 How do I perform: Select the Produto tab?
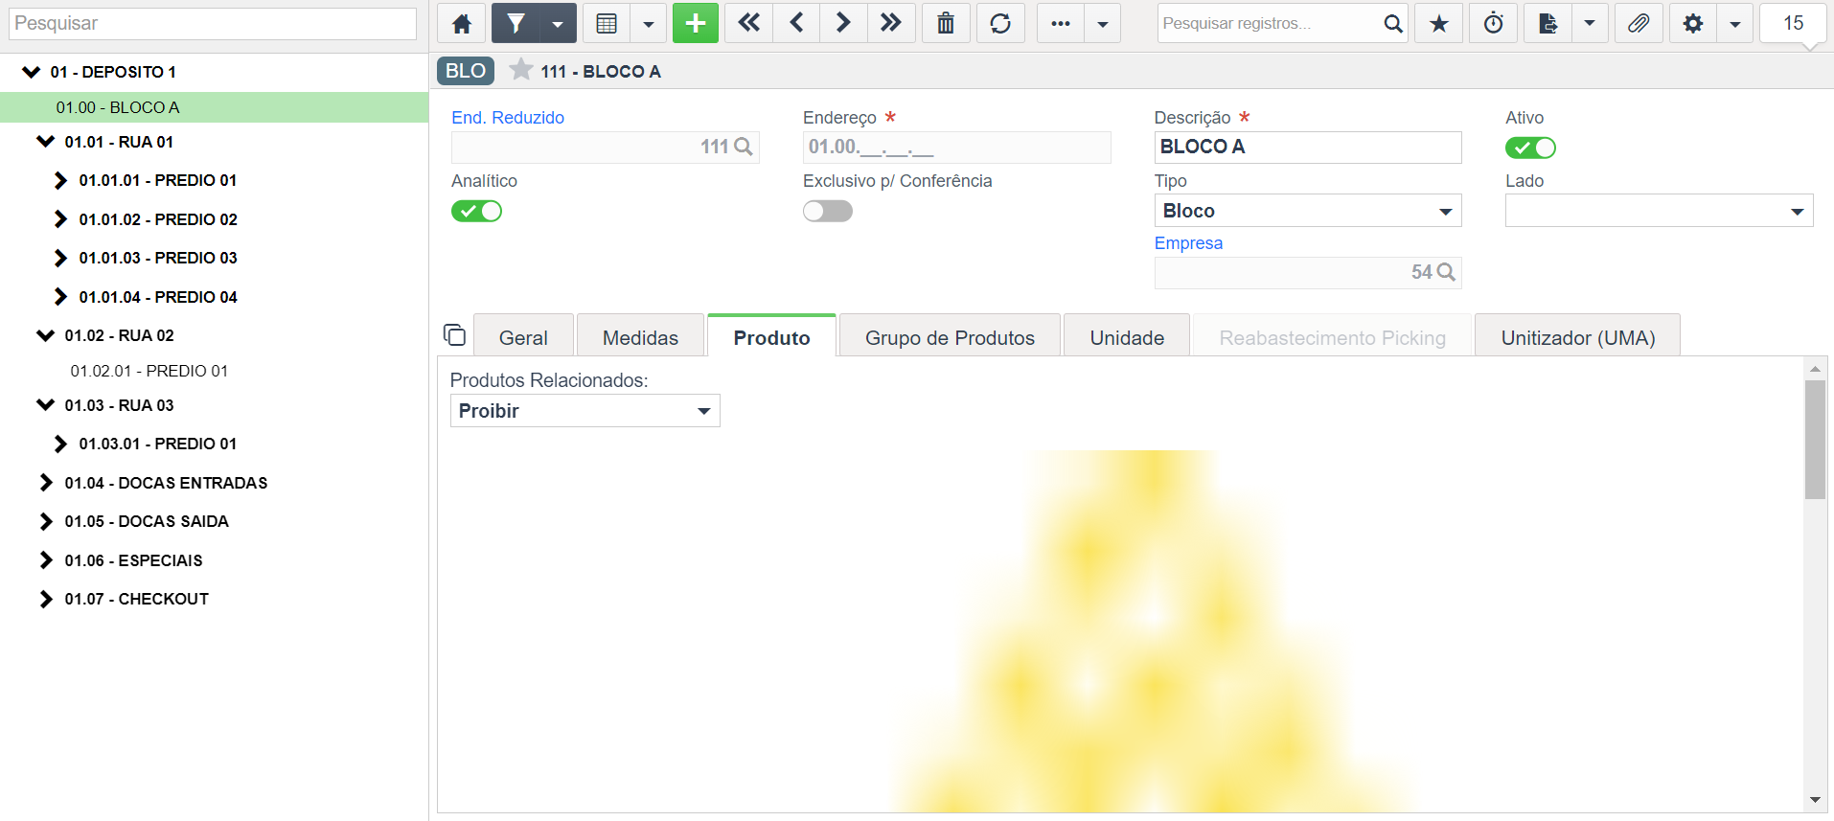pos(771,337)
